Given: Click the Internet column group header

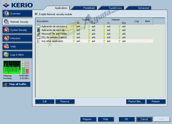Looking at the screenshot, I should pyautogui.click(x=116, y=20).
